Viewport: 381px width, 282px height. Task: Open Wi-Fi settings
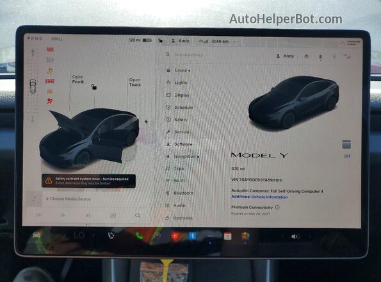coord(175,181)
